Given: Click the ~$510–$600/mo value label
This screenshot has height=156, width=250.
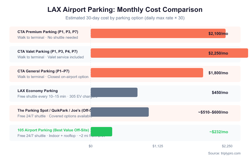Looking at the screenshot, I should (x=213, y=112).
